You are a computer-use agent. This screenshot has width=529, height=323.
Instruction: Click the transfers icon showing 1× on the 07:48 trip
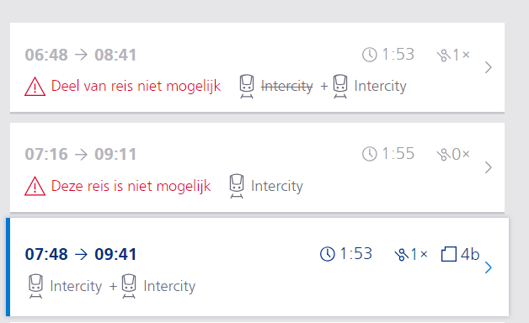click(402, 255)
